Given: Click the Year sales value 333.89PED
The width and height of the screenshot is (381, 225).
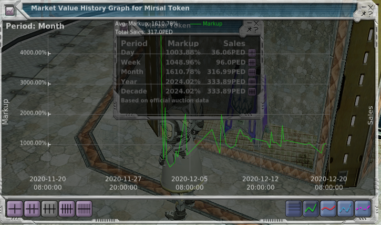Looking at the screenshot, I should tap(226, 81).
